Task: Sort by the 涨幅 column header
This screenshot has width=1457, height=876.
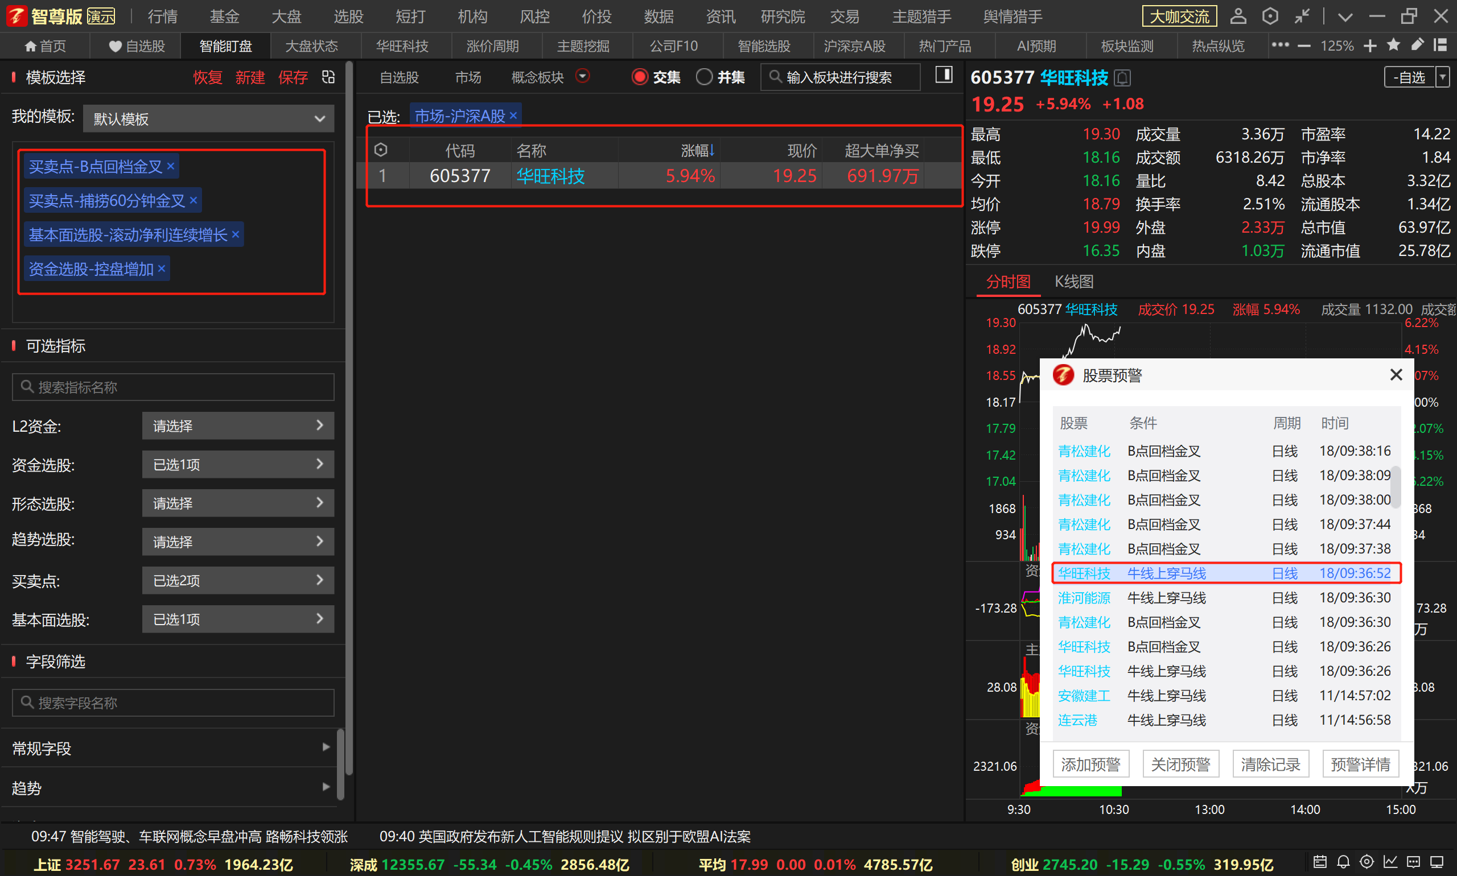Action: 698,151
